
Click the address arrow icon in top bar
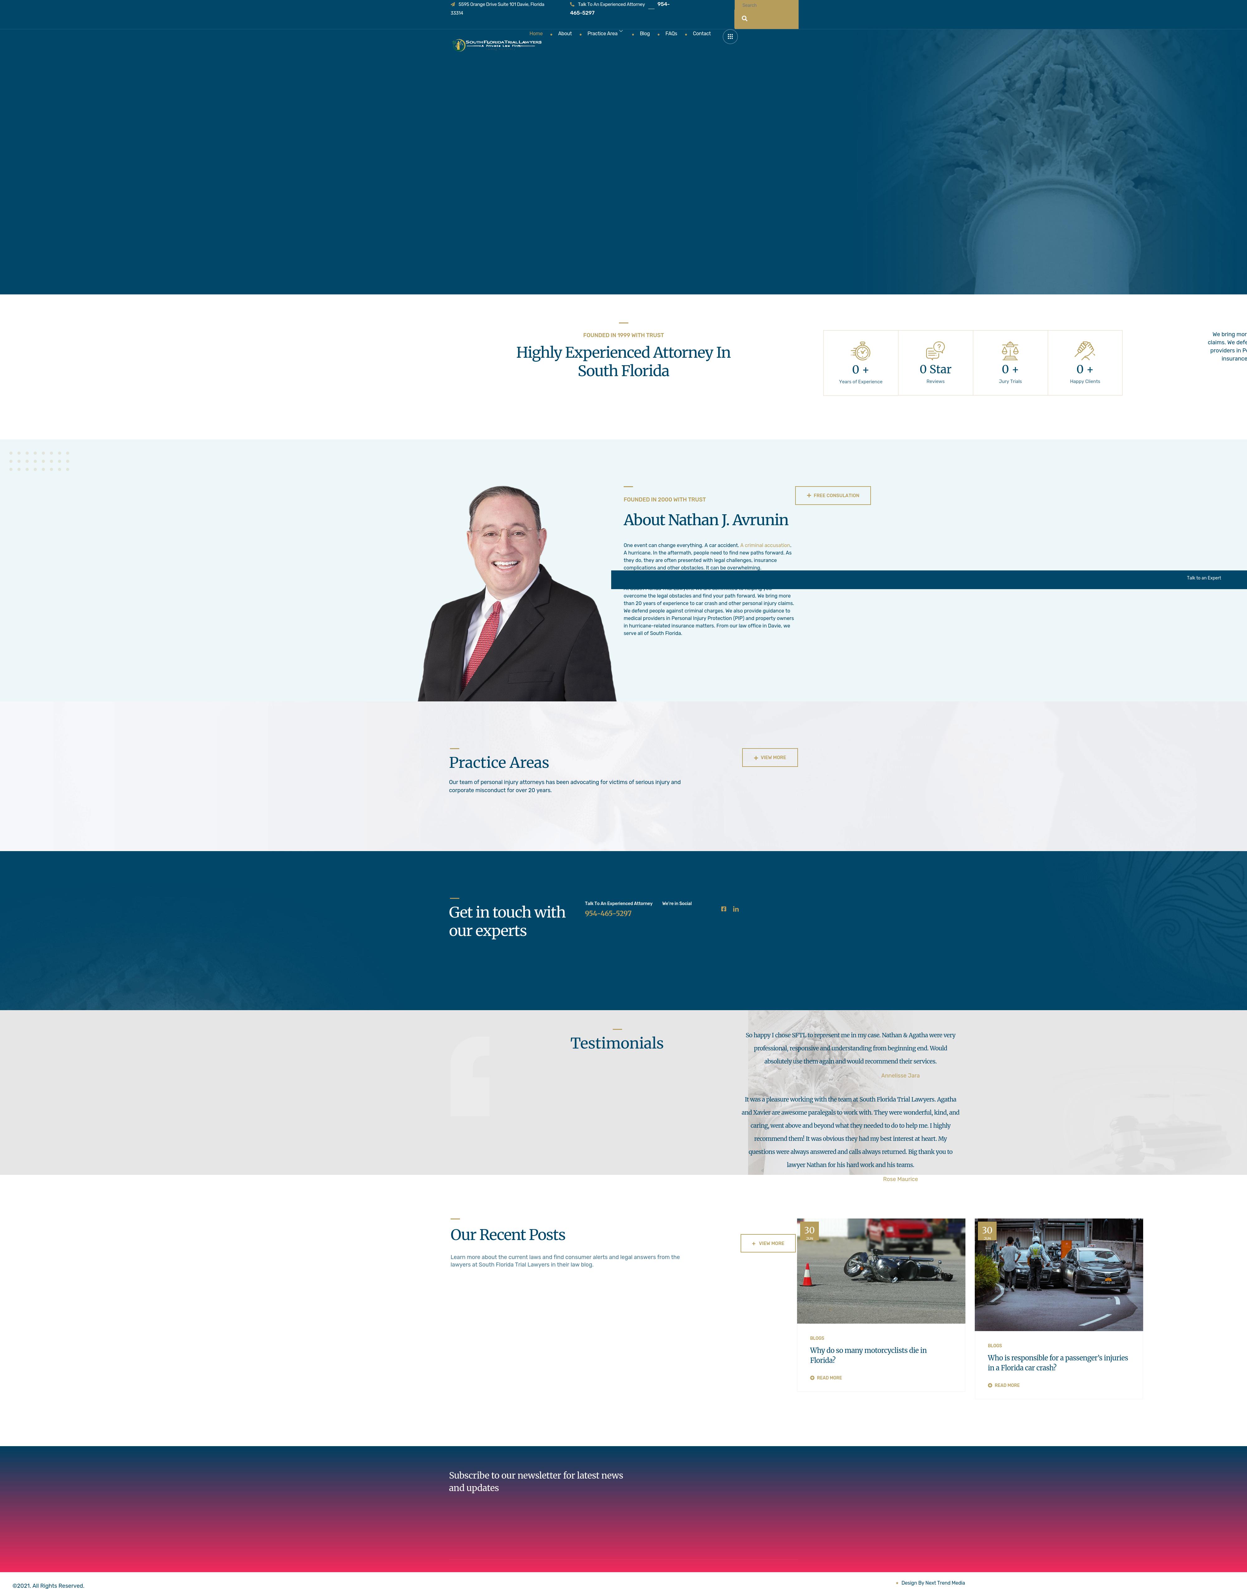coord(453,4)
